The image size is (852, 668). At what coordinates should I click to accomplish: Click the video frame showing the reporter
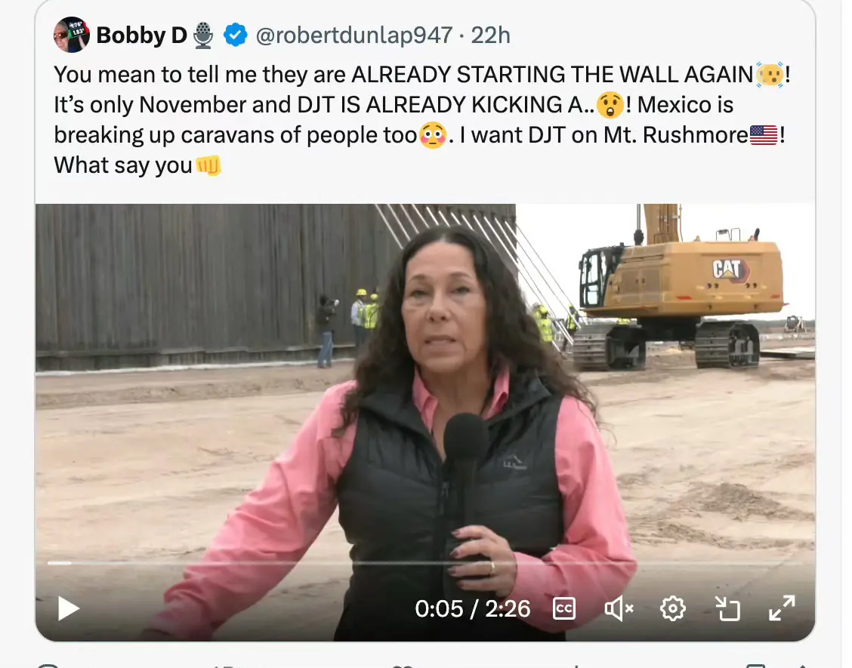pos(425,380)
